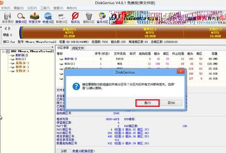Click the 序号(状态) column header

tap(102, 54)
